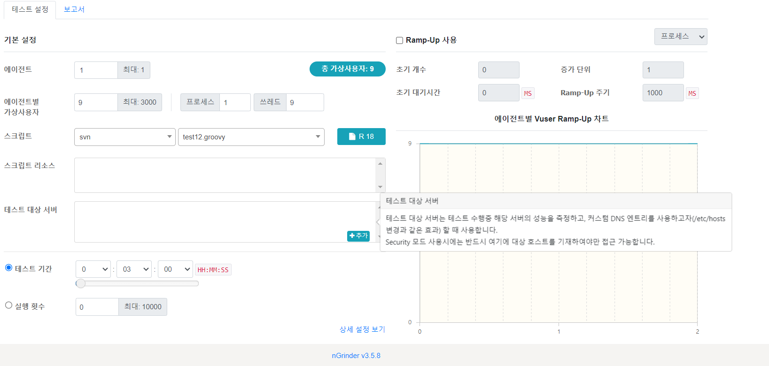The height and width of the screenshot is (366, 769).
Task: Open the seconds dropdown showing 00
Action: pyautogui.click(x=175, y=269)
